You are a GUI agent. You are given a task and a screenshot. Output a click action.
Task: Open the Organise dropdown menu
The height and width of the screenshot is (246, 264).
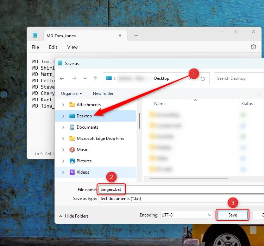[x=71, y=93]
